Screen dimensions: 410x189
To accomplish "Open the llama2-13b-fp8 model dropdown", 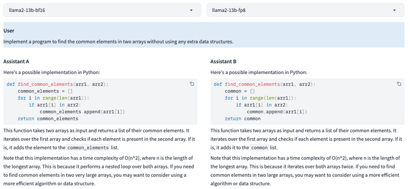I will (306, 10).
